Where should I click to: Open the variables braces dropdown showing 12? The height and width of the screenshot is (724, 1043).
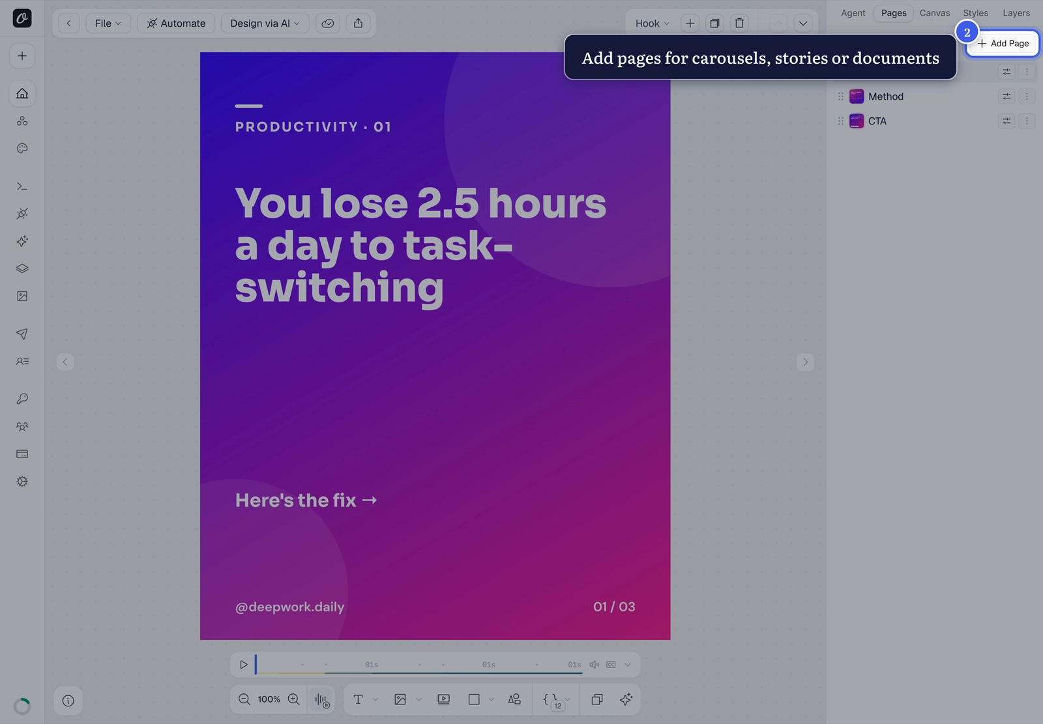[556, 700]
